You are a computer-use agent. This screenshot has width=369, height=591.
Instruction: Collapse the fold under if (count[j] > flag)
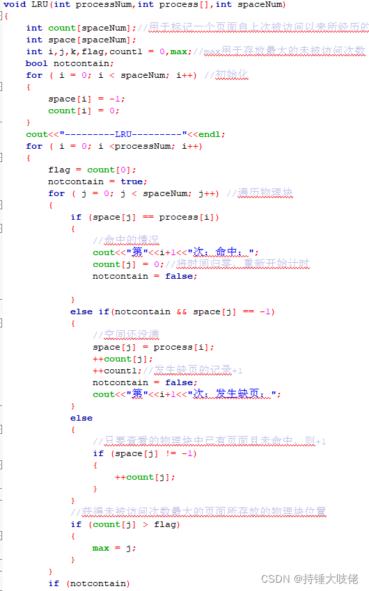(1, 535)
